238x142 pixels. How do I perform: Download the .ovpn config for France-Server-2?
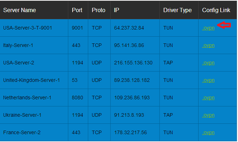click(208, 133)
